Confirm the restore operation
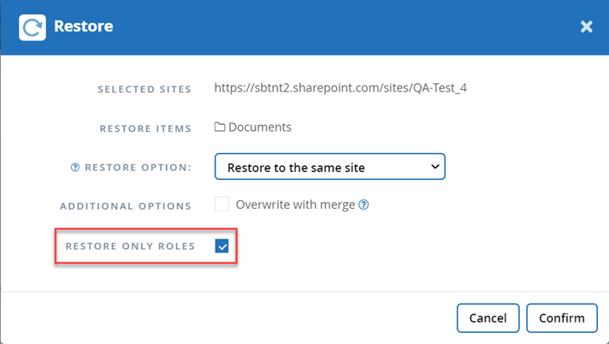The width and height of the screenshot is (609, 344). 561,318
